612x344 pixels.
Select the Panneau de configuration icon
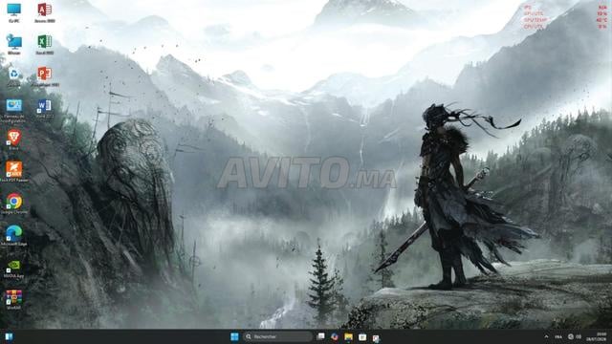pos(13,111)
